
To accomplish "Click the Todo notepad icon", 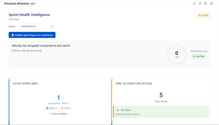I will (x=62, y=108).
